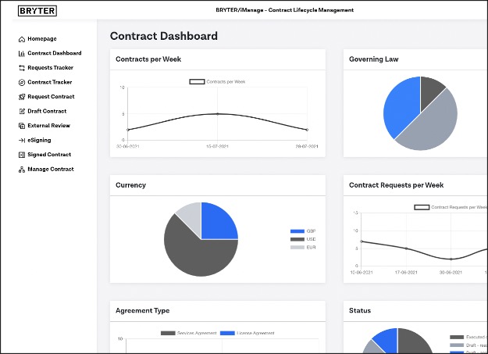Click the Contract Dashboard page heading
This screenshot has width=488, height=354.
(164, 36)
